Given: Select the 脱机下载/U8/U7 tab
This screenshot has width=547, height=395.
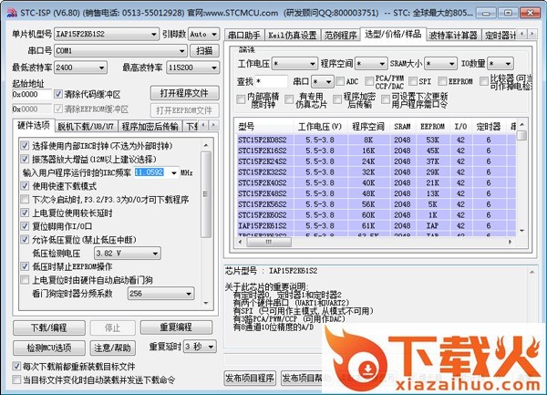Looking at the screenshot, I should click(x=86, y=126).
